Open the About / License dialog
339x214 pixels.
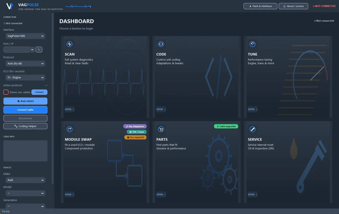[293, 6]
